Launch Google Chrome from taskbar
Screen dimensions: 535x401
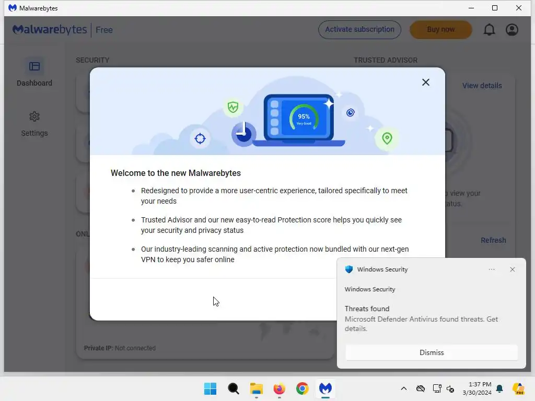(303, 388)
